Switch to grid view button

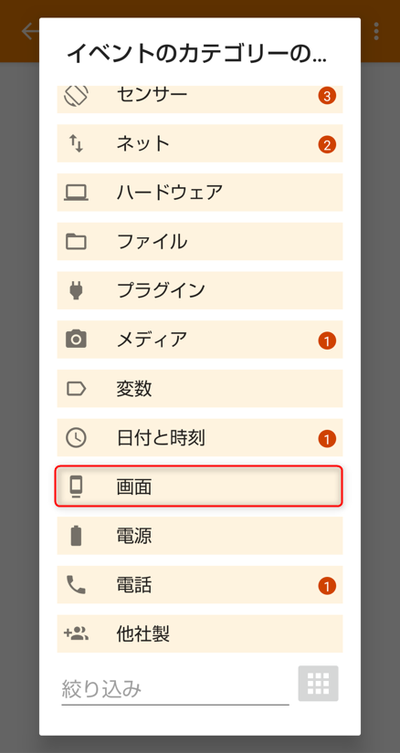[x=319, y=683]
